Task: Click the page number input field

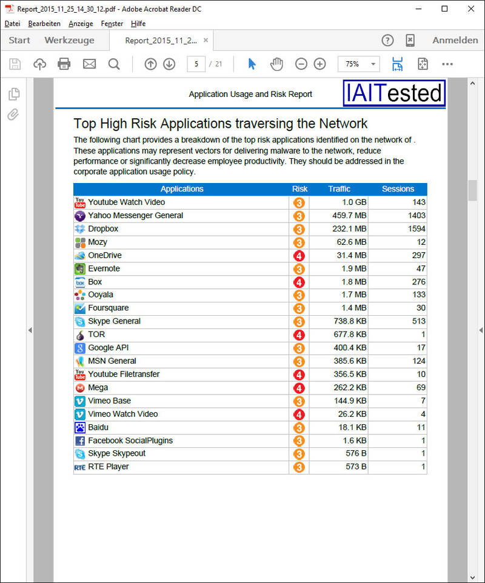Action: (x=196, y=64)
